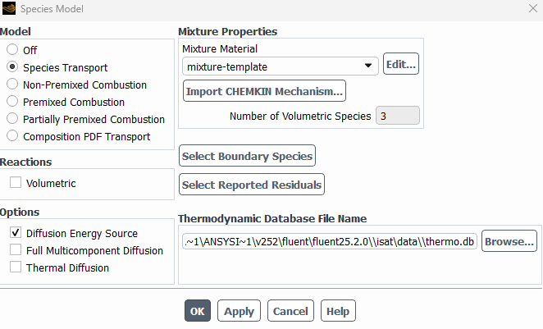Select Composition PDF Transport option
The height and width of the screenshot is (329, 543).
[12, 135]
